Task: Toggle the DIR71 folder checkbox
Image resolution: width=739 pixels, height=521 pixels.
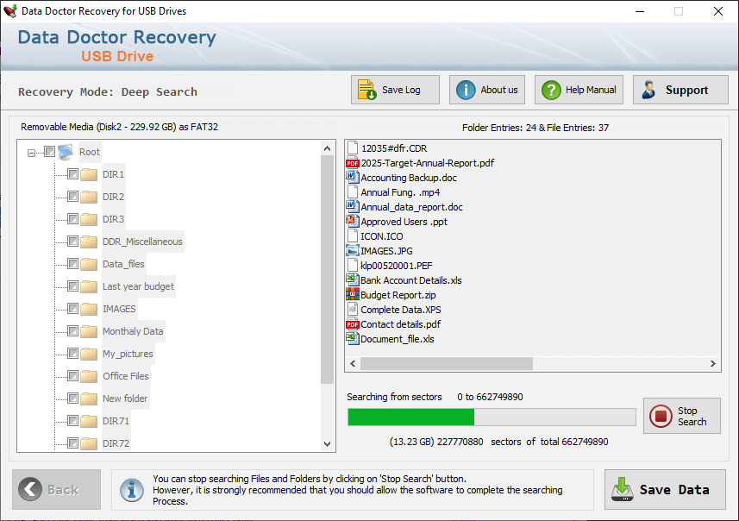Action: pyautogui.click(x=72, y=421)
